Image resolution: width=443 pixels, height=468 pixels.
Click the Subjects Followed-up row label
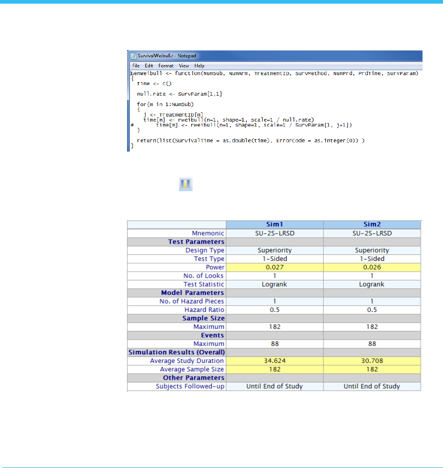click(x=190, y=386)
